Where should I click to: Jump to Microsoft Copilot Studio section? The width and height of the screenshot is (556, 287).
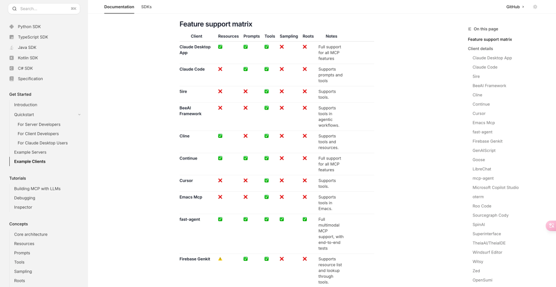pyautogui.click(x=495, y=188)
